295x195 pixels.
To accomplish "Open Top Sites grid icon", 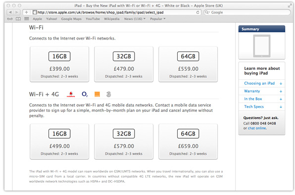I will coord(27,19).
